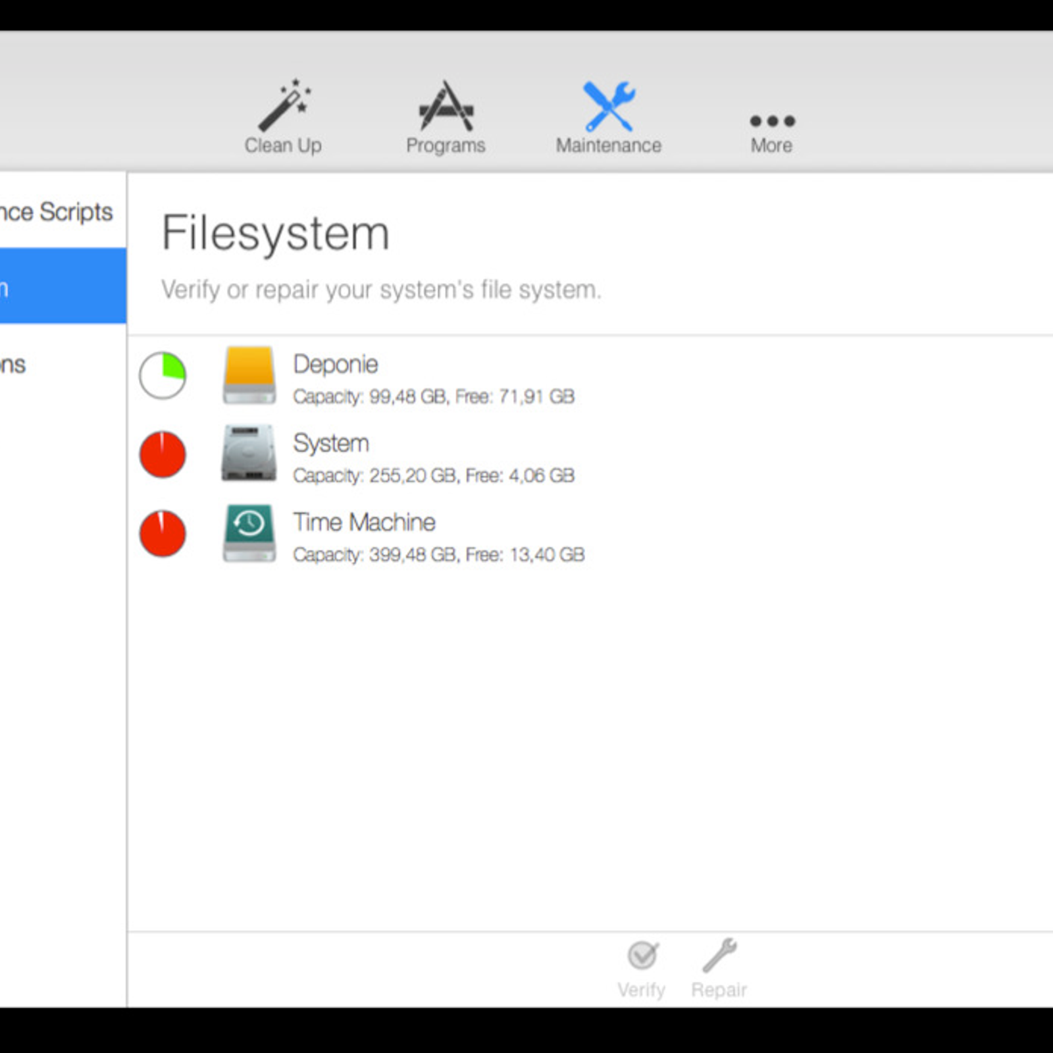1053x1053 pixels.
Task: Open the Clean Up section
Action: 283,117
